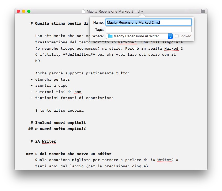
Task: Click list item 'rientri a capo'
Action: coord(51,86)
